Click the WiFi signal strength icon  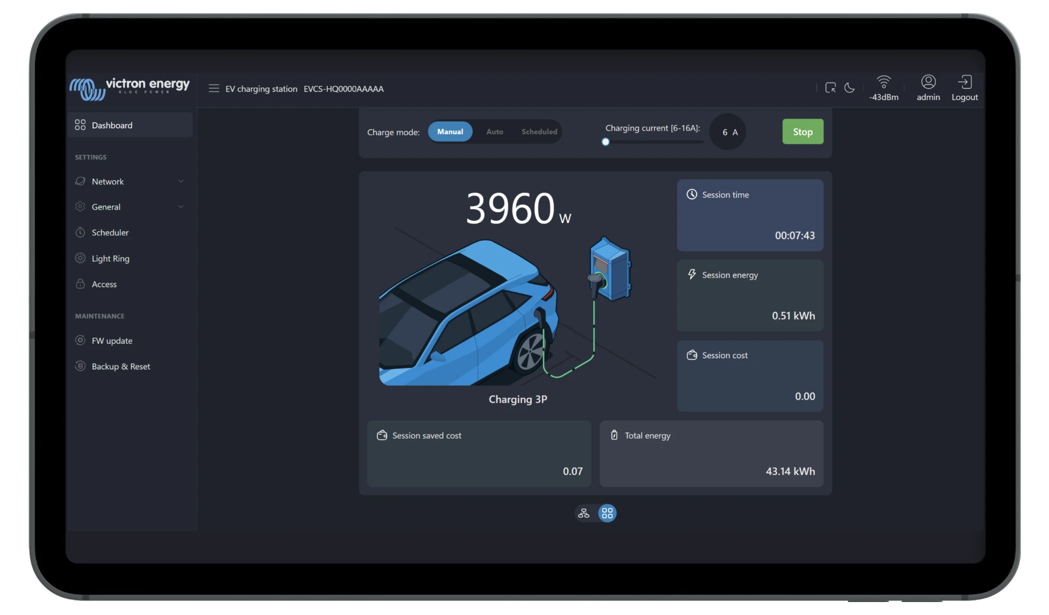click(x=883, y=82)
